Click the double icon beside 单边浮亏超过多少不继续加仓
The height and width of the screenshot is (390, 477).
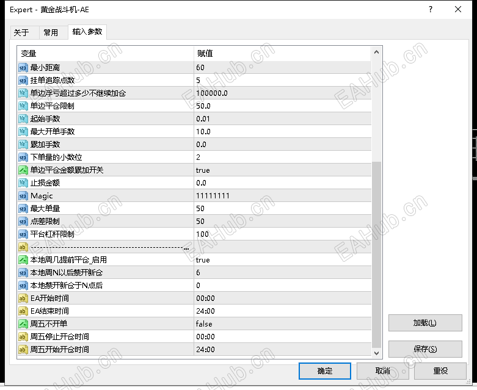pos(23,93)
